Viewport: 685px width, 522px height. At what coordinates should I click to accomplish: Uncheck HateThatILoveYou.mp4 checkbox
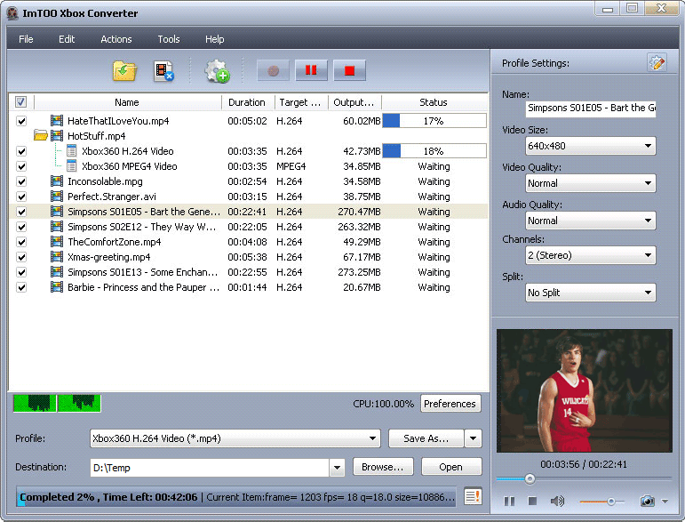click(x=21, y=121)
